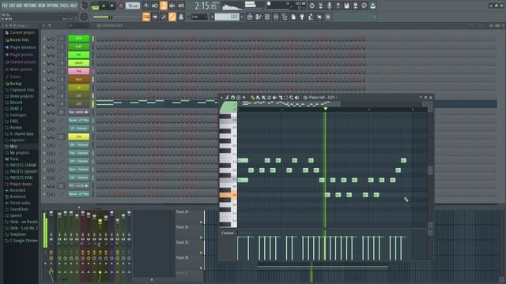Screen dimensions: 506x284
Task: Click the export render icon beside Save
Action: click(355, 6)
